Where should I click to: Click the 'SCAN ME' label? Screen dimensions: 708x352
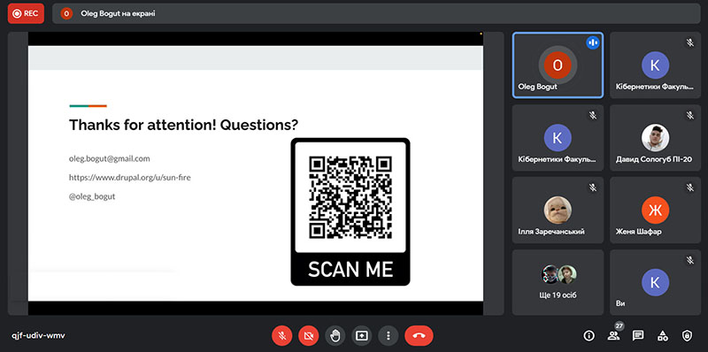[x=350, y=270]
